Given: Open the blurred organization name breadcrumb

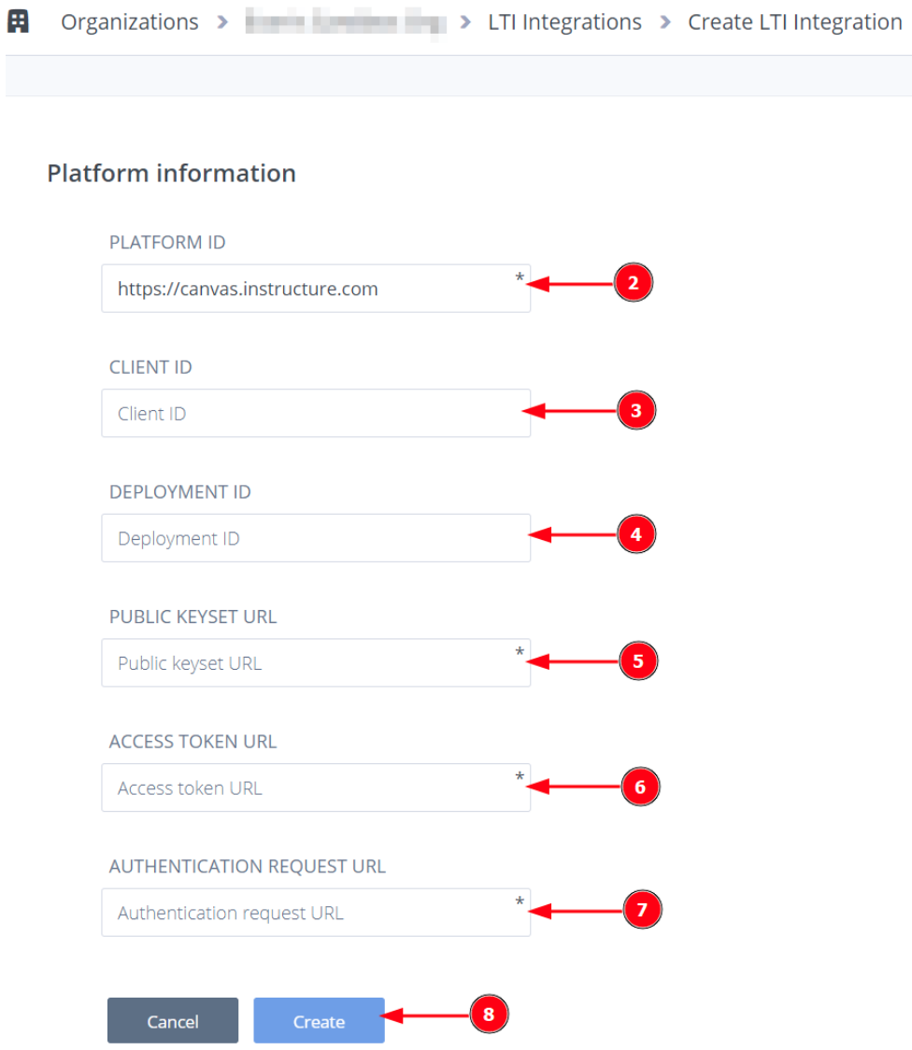Looking at the screenshot, I should click(x=346, y=21).
